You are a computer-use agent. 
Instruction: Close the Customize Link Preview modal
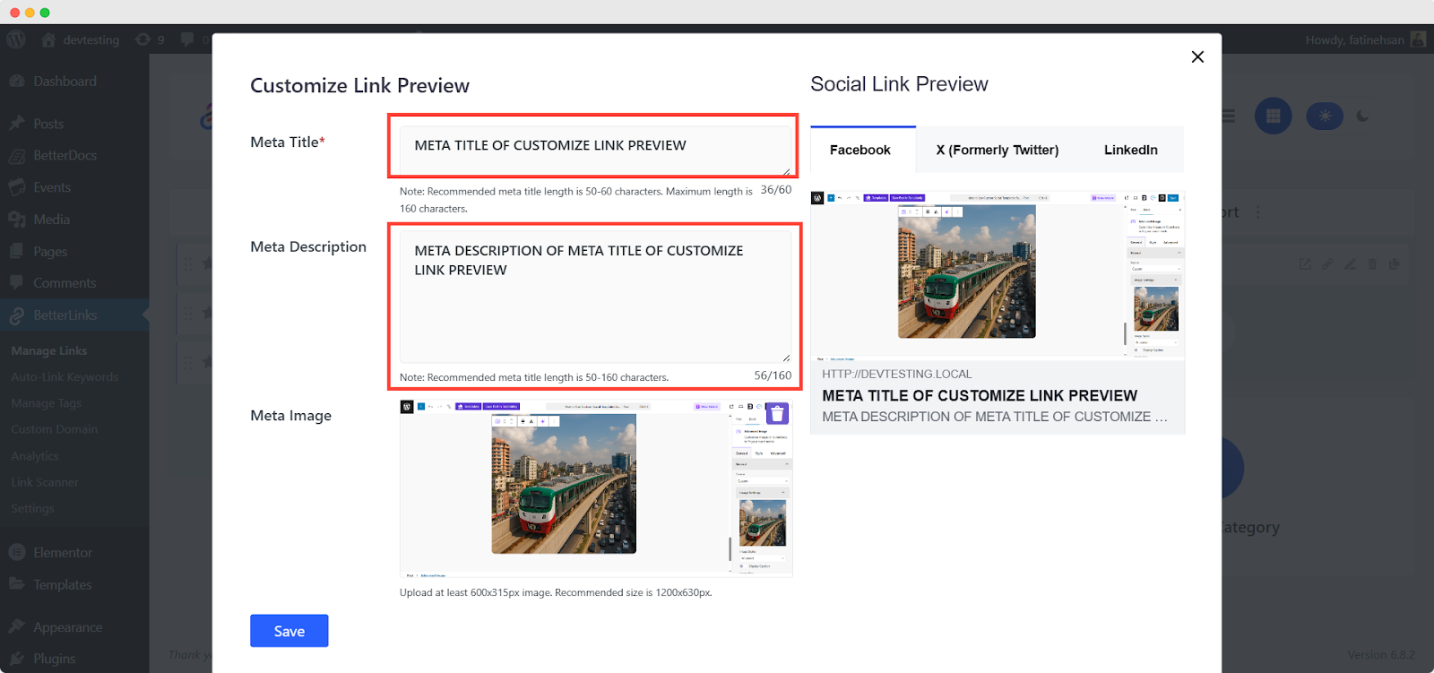[x=1197, y=56]
